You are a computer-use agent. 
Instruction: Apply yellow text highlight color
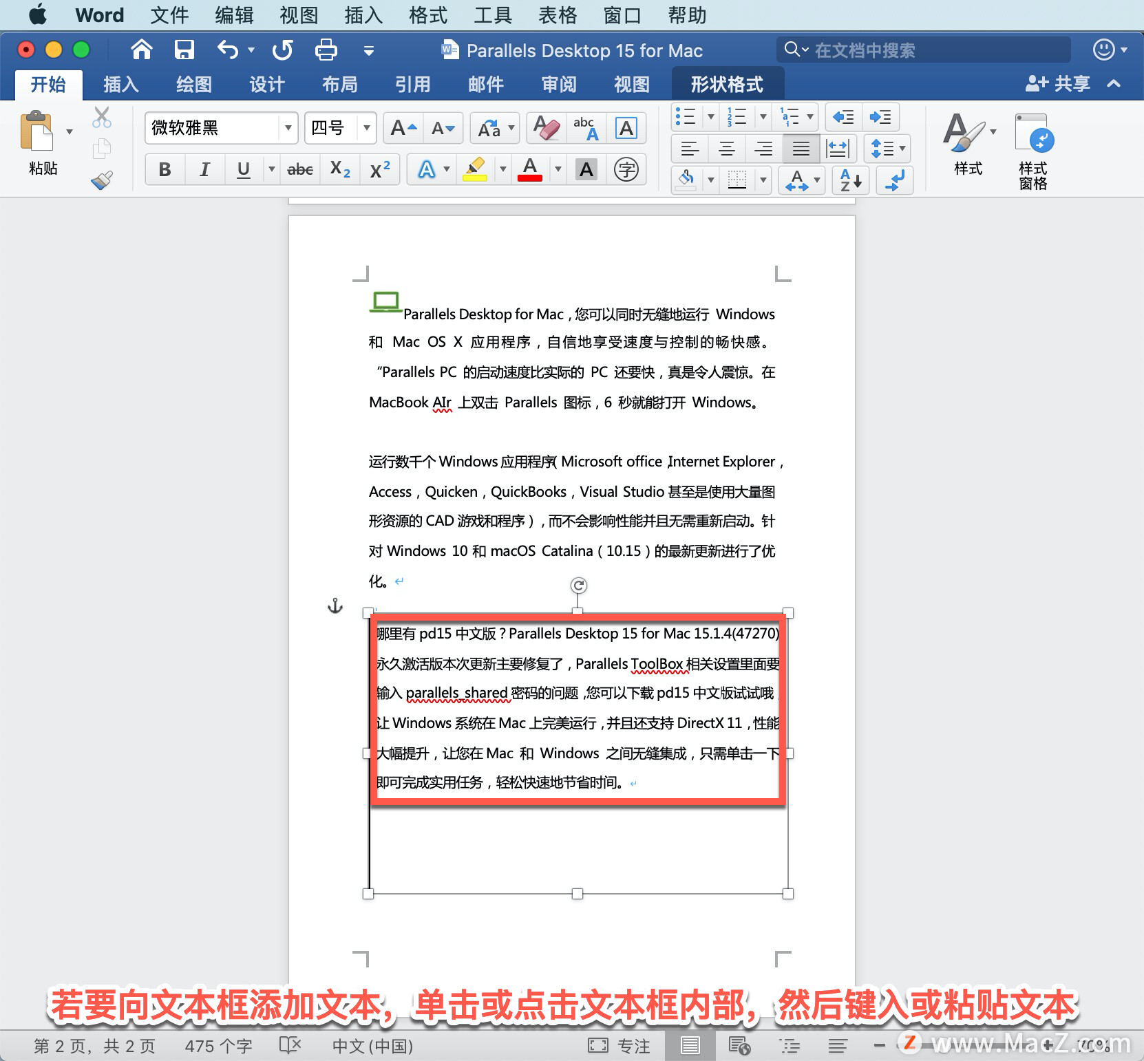click(x=475, y=169)
